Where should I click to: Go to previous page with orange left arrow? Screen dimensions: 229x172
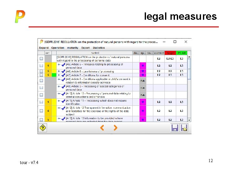click(x=102, y=128)
